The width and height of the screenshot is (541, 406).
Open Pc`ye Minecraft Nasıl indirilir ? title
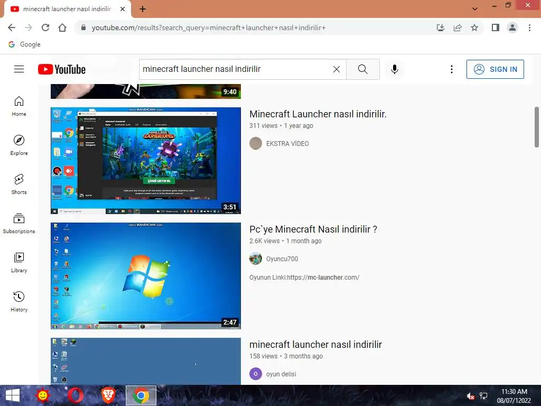(x=313, y=229)
